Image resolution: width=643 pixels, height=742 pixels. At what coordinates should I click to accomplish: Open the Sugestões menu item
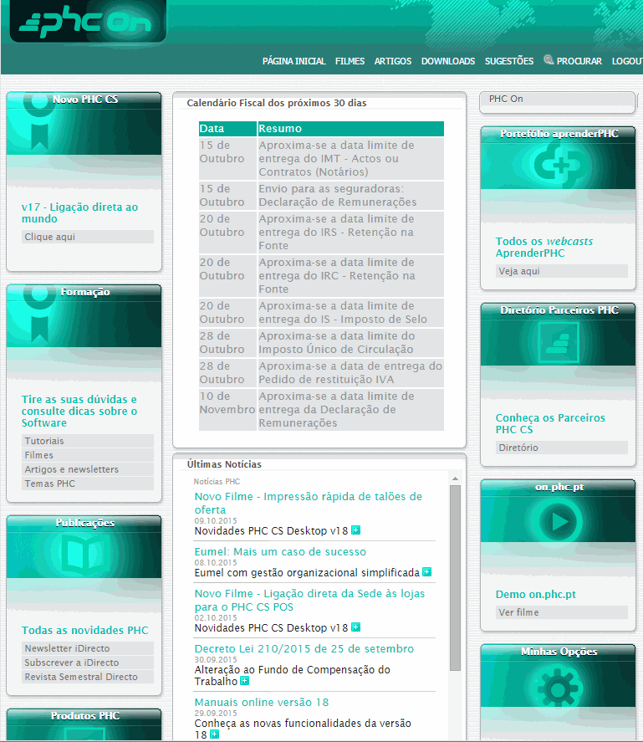point(508,61)
